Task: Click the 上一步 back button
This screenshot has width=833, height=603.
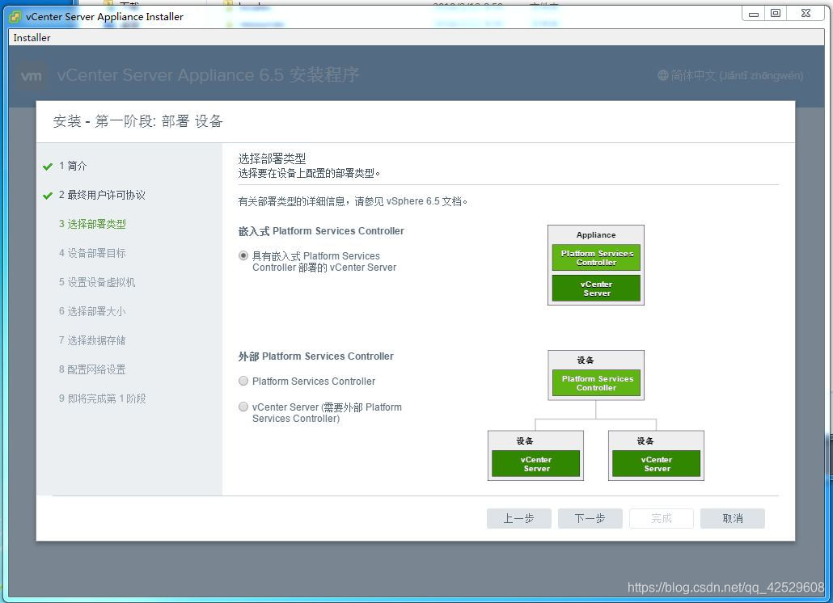Action: point(519,518)
